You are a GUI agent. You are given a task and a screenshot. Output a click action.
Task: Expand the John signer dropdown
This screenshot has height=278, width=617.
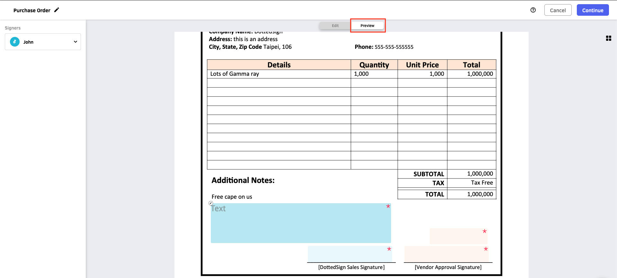[43, 42]
